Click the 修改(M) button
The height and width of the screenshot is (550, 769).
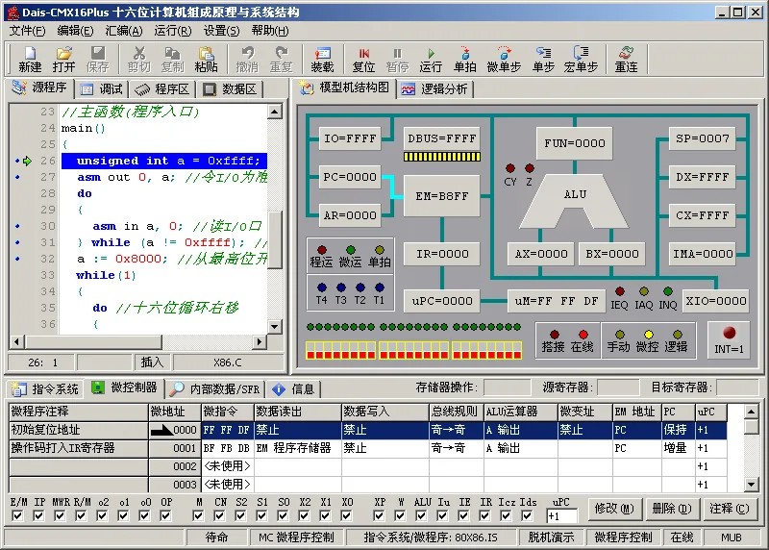tap(614, 509)
